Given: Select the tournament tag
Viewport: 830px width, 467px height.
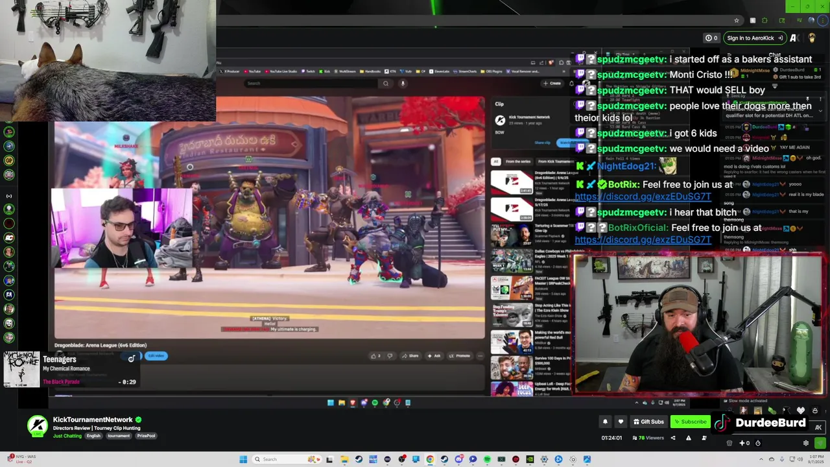Looking at the screenshot, I should coord(119,436).
